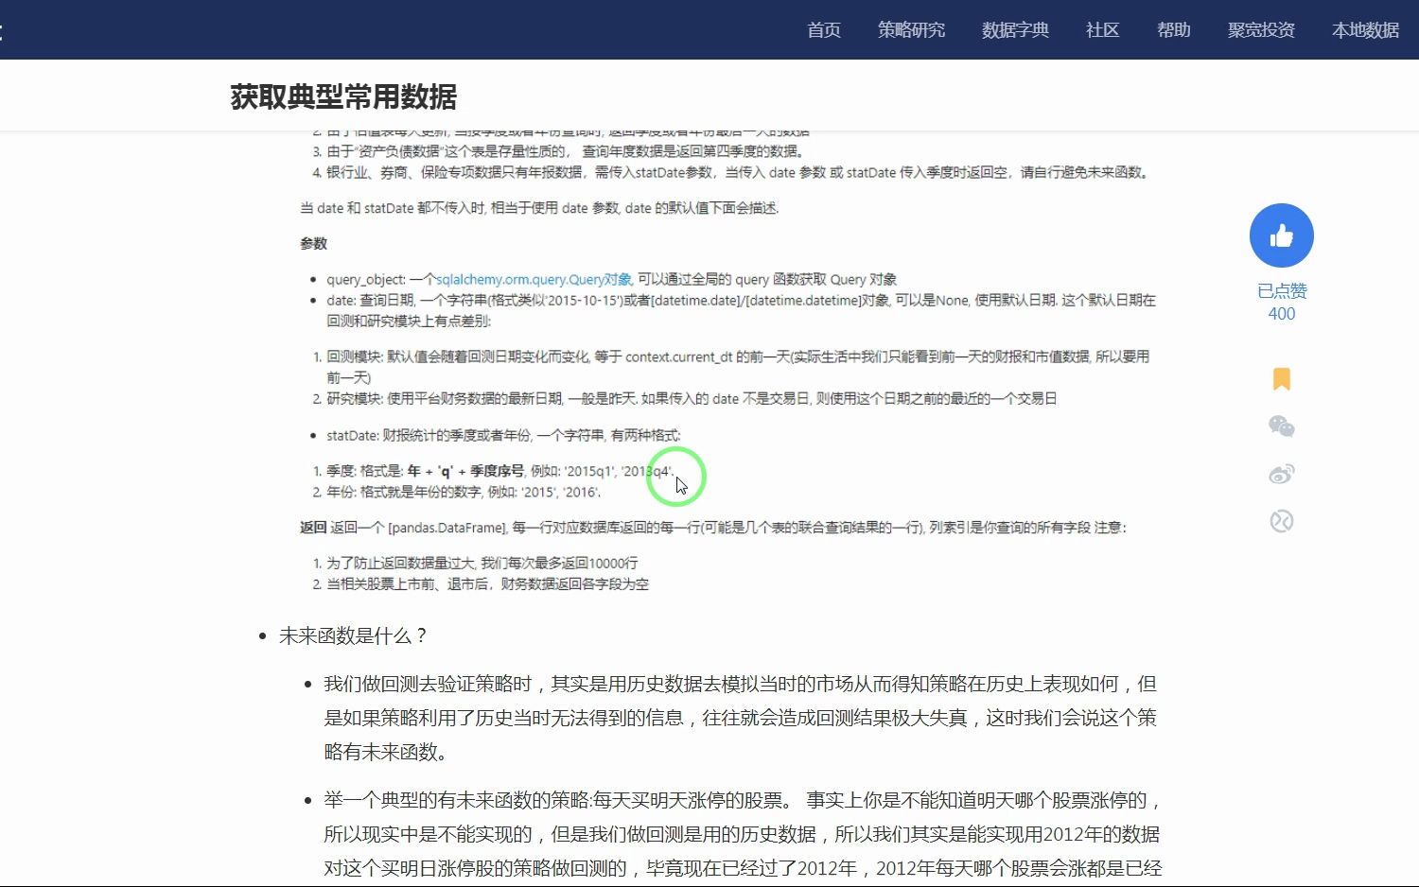Toggle the orange bookmark favorite icon
This screenshot has width=1419, height=887.
1281,379
